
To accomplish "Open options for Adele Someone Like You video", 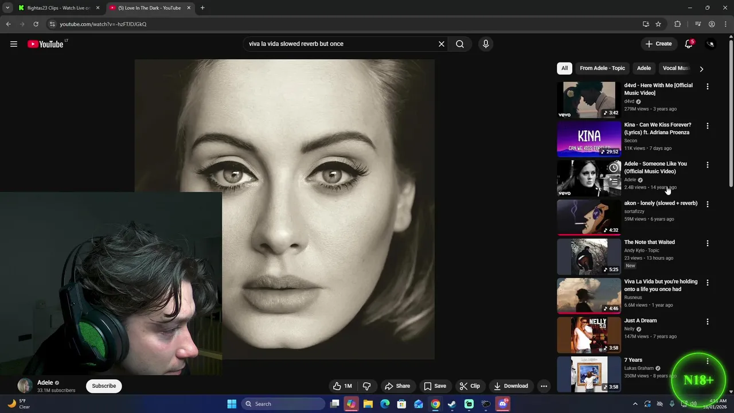I will pyautogui.click(x=707, y=165).
